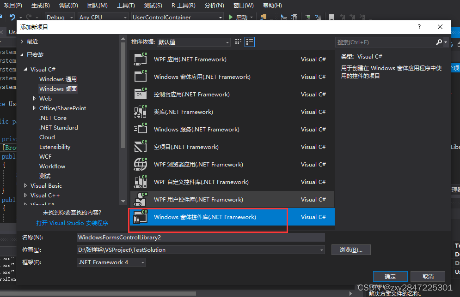The width and height of the screenshot is (460, 297).
Task: Confirm with the 确定 button
Action: pos(390,276)
